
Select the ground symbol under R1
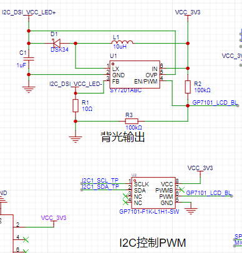point(75,139)
